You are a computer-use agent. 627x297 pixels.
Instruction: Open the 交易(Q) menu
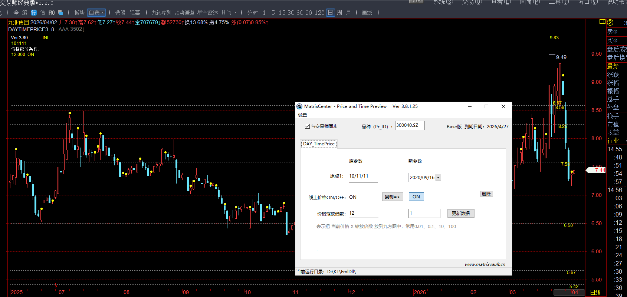[x=472, y=2]
